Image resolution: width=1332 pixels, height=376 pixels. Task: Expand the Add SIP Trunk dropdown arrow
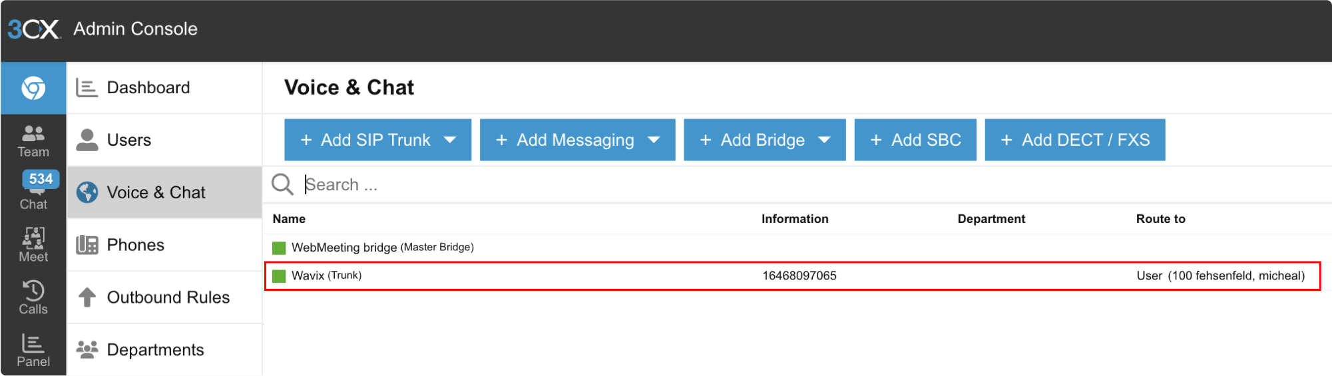coord(450,140)
